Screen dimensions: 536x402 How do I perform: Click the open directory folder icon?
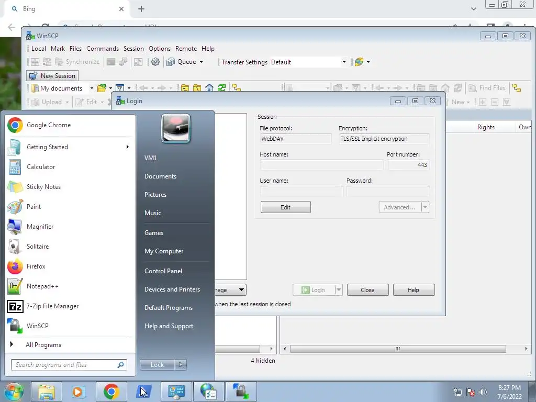click(102, 88)
